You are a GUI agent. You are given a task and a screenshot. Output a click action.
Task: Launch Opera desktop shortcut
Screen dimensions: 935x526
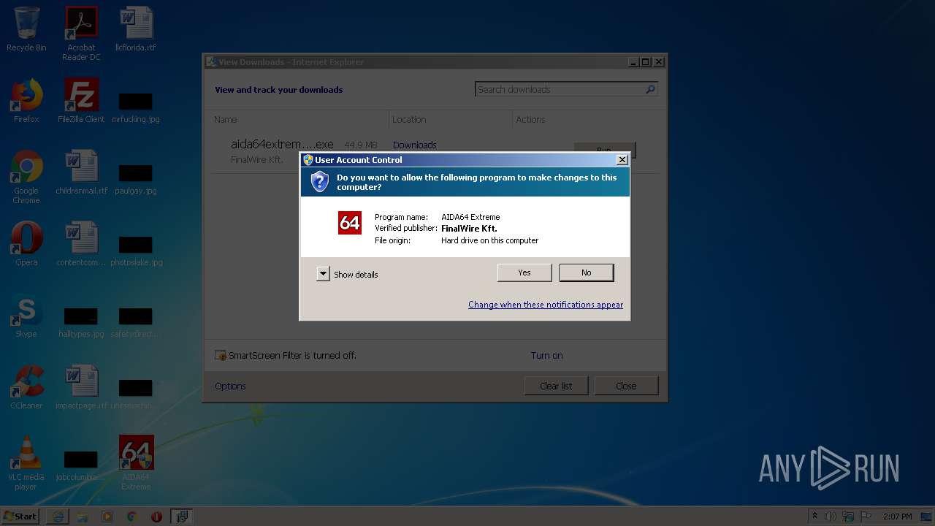(x=26, y=244)
